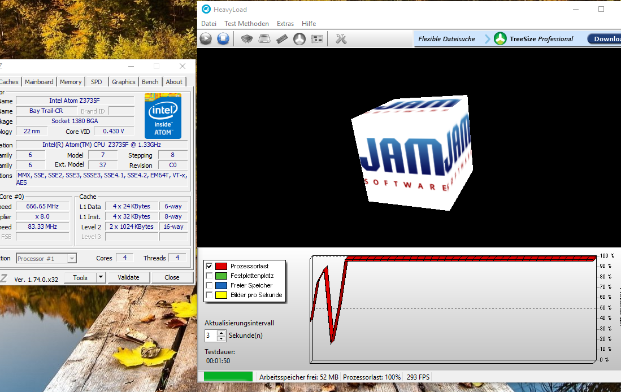Click the blue Freier Speicher color swatch
This screenshot has height=392, width=621.
pos(221,285)
